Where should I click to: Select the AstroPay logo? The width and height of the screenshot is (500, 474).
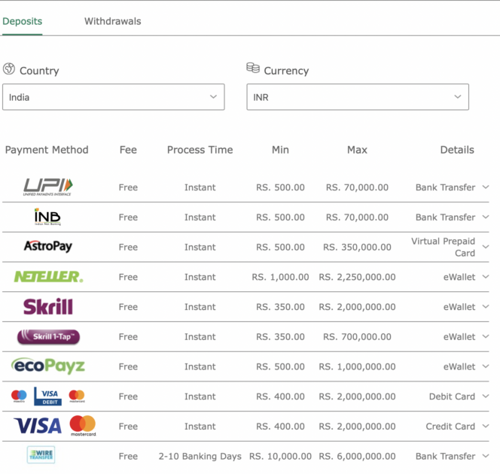48,246
